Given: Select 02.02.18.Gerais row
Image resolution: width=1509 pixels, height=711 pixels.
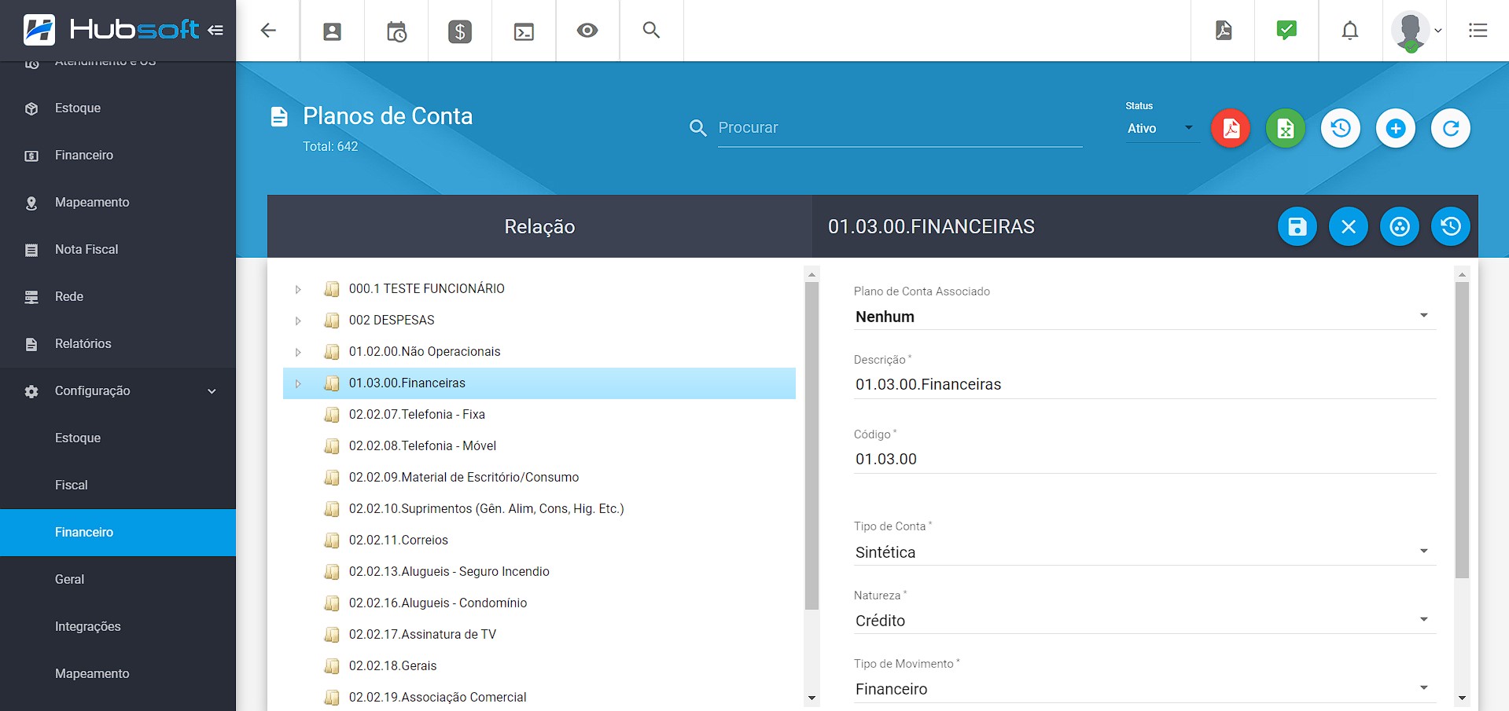Looking at the screenshot, I should tap(539, 666).
